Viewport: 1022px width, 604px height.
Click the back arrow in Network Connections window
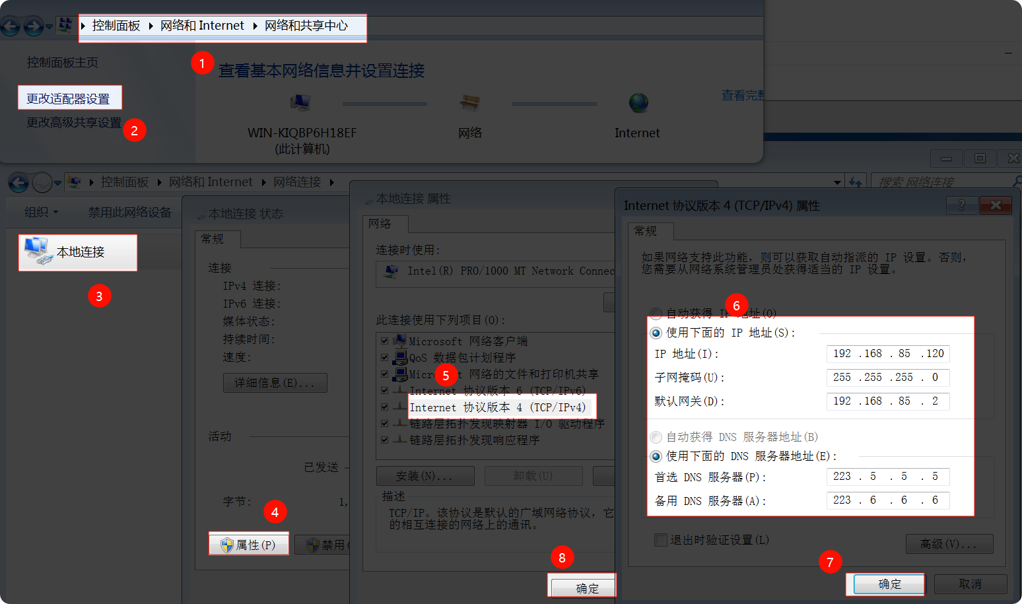18,182
